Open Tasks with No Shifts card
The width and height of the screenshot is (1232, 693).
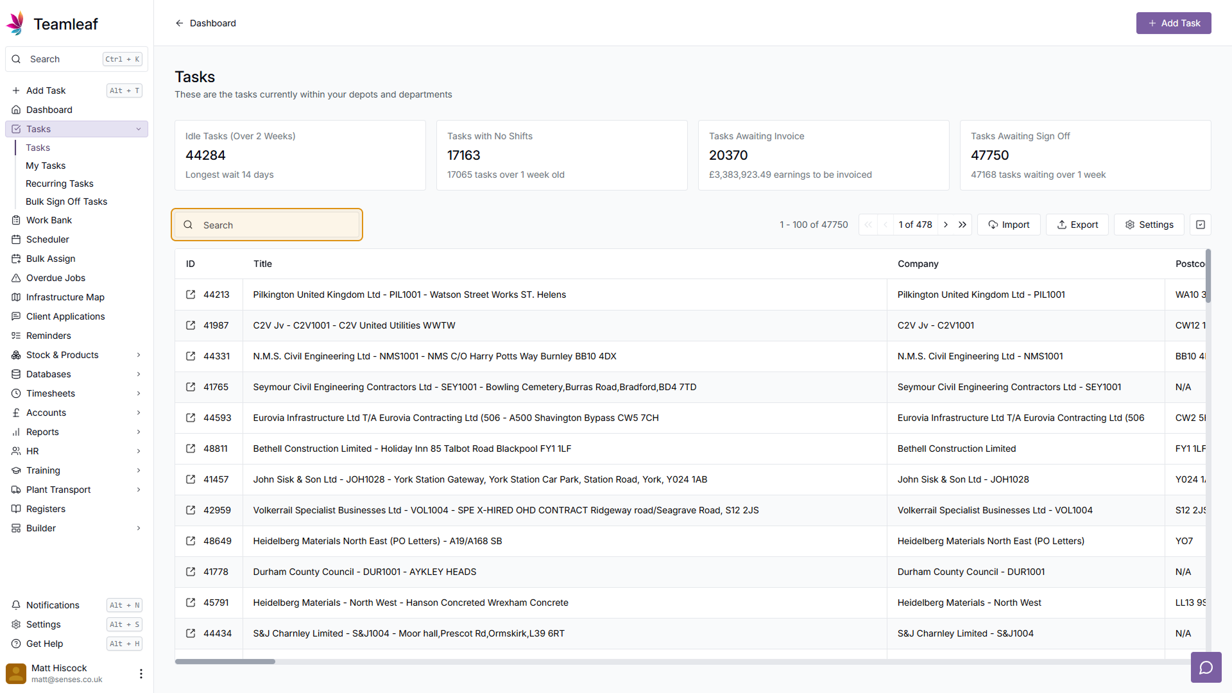click(562, 155)
